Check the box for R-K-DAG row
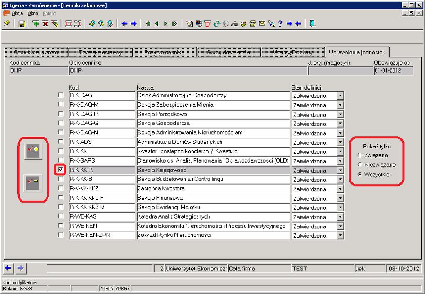The image size is (425, 294). tap(61, 95)
